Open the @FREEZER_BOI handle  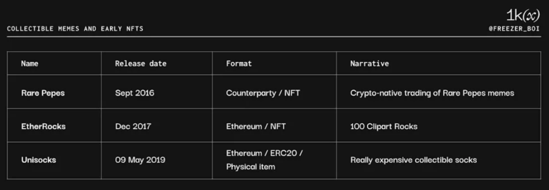tap(514, 29)
